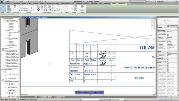Click 'Ковылин' name in the title block
The image size is (179, 101).
pyautogui.click(x=88, y=64)
